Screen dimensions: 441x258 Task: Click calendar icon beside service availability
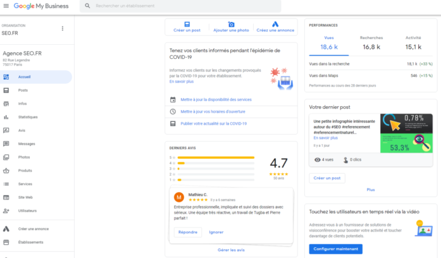173,100
